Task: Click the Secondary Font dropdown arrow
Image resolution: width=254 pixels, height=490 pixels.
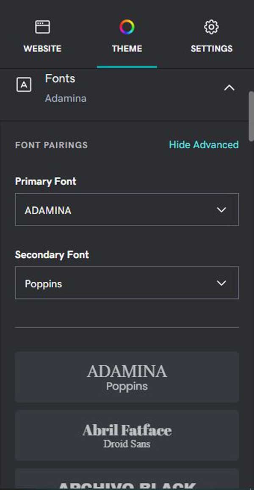Action: pos(220,283)
